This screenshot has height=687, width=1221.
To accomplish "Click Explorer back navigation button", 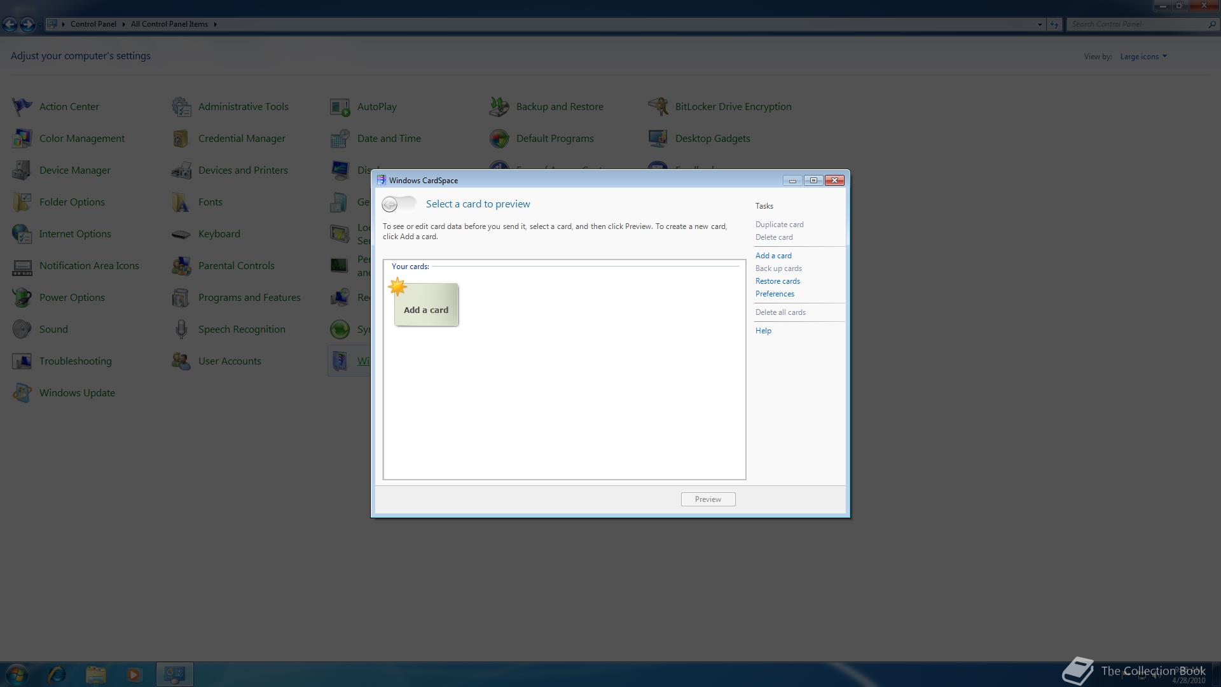I will (10, 24).
